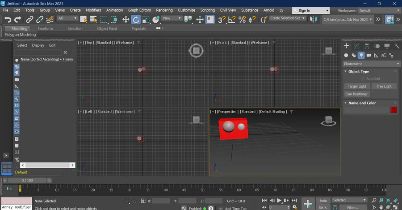Select the Systems category icon

point(391,55)
